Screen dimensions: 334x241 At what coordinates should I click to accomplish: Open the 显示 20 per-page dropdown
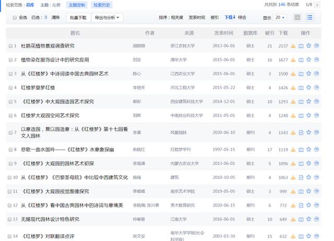(280, 17)
